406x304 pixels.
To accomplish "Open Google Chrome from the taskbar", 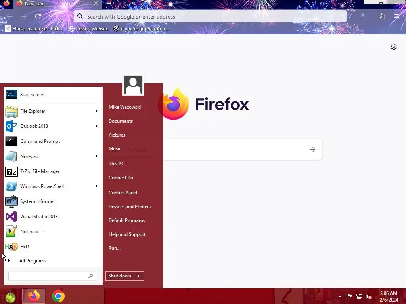I will pos(58,296).
